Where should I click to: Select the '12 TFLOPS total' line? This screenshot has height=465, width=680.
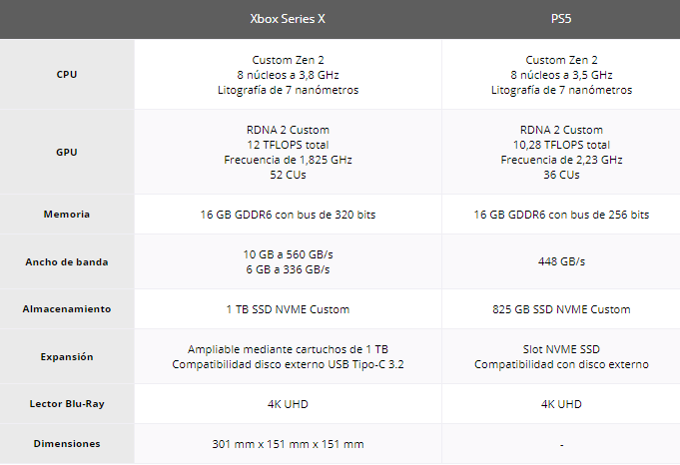coord(288,145)
